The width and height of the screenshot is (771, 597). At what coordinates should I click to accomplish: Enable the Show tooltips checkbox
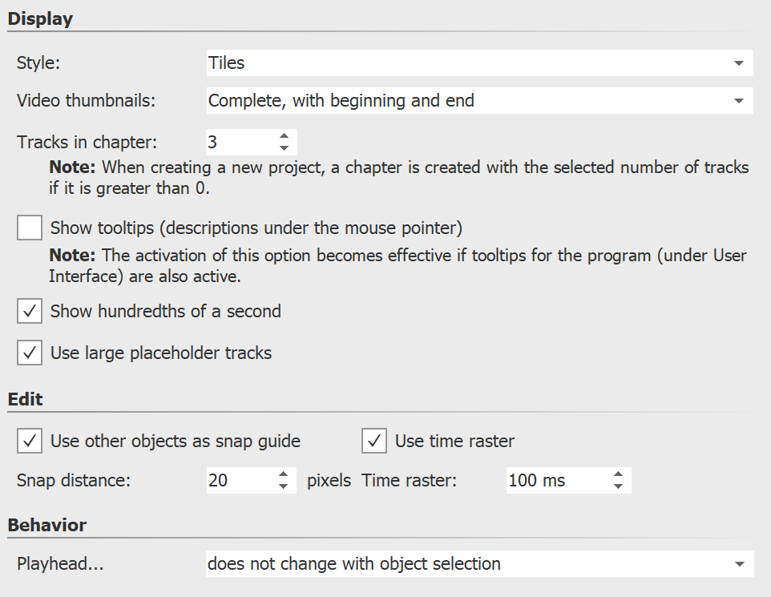coord(29,228)
